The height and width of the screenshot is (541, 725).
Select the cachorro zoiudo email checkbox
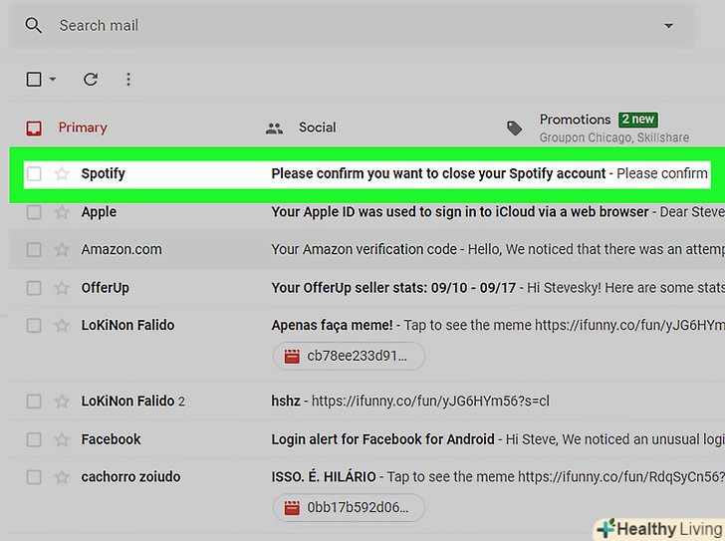click(34, 477)
